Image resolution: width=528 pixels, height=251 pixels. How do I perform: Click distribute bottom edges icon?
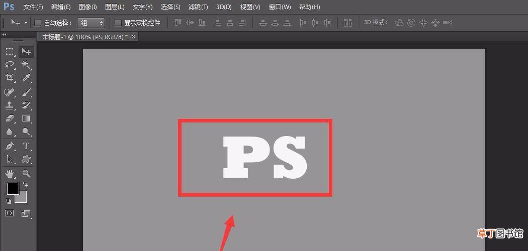tap(287, 23)
